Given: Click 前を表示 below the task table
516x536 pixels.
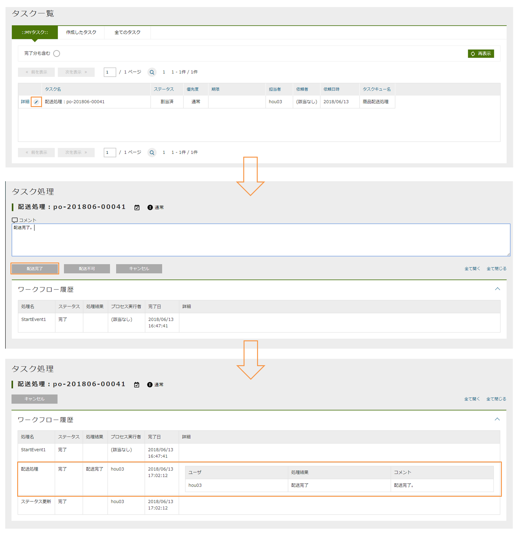Looking at the screenshot, I should click(x=36, y=153).
